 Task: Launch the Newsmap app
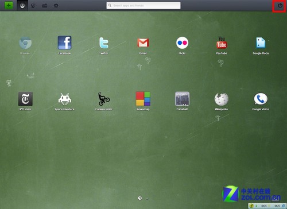[143, 99]
